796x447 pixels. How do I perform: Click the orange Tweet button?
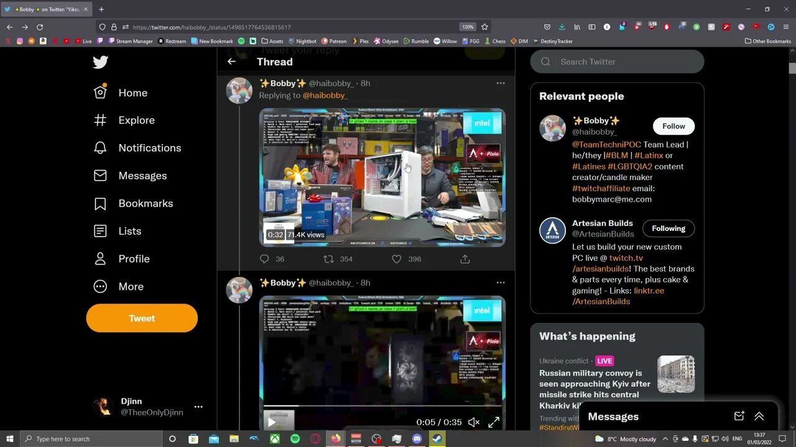pyautogui.click(x=142, y=318)
